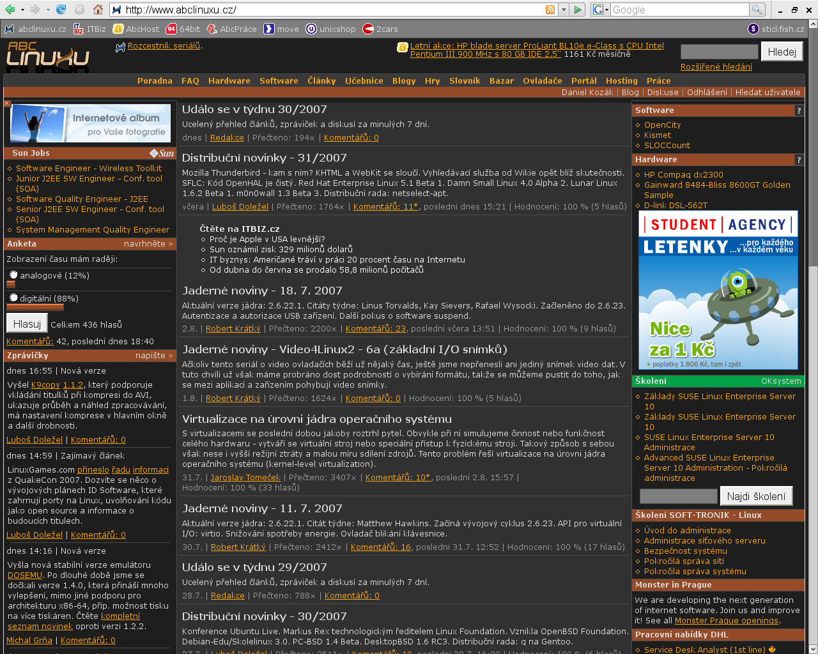Viewport: 818px width, 654px height.
Task: Open the Blogy menu item
Action: tap(404, 81)
